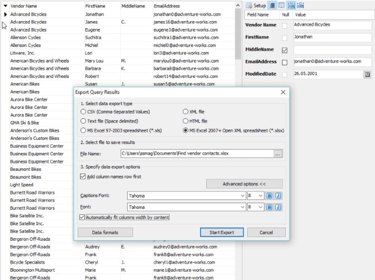Screen dimensions: 375x280
Task: Toggle Automatically fit columns width by content
Action: pos(82,217)
